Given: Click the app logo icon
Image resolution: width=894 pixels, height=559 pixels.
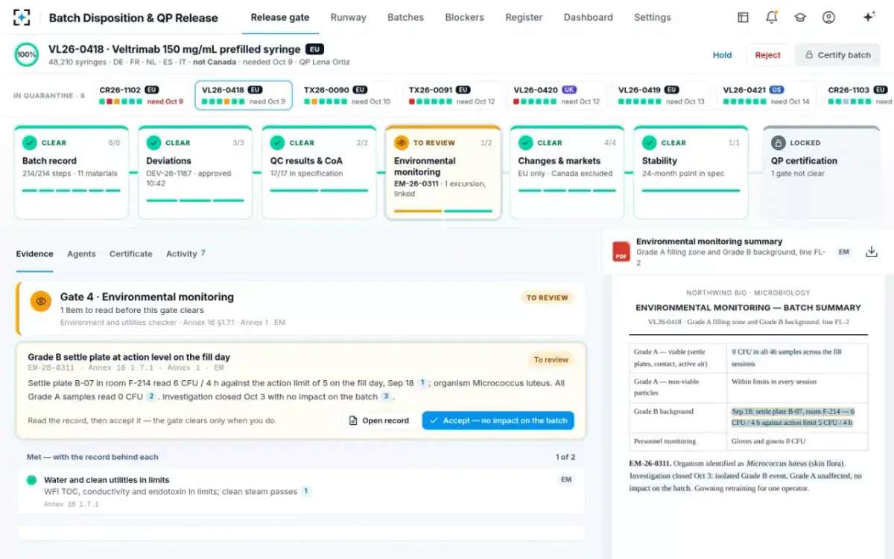Looking at the screenshot, I should (22, 17).
